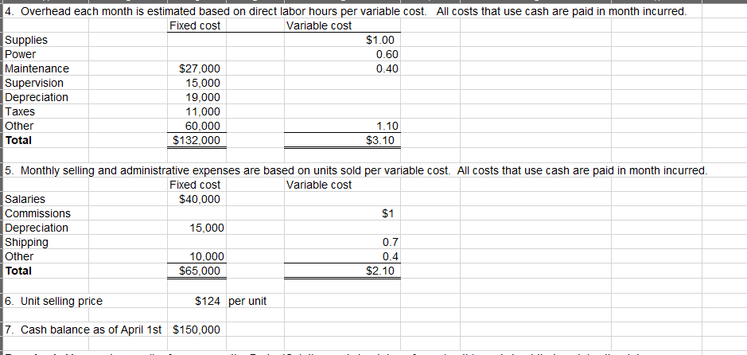
Task: Click Taxes fixed cost 11,000
Action: point(203,112)
